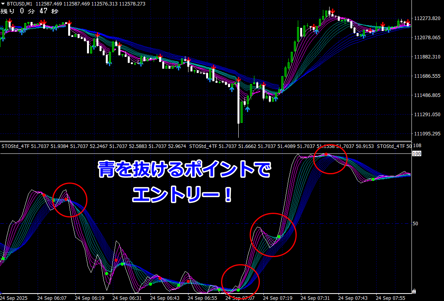Open the chart menu triangle beside BTCUSD,M1
This screenshot has height=301, width=444.
click(x=3, y=4)
